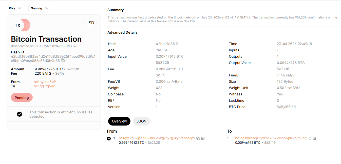Image resolution: width=341 pixels, height=164 pixels.
Task: Open sender address bc1qy-qa3p9 link
Action: tap(45, 82)
